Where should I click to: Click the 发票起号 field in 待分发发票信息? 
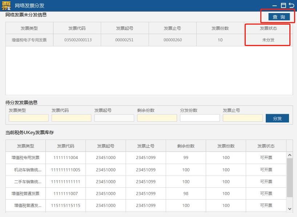pyautogui.click(x=114, y=118)
